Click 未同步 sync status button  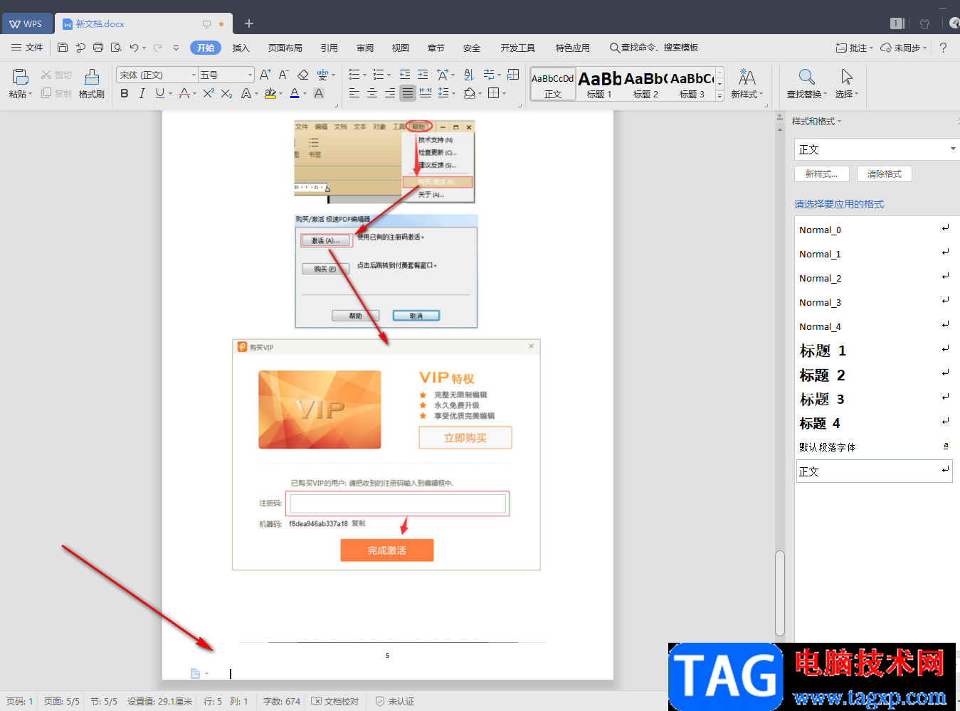(903, 48)
